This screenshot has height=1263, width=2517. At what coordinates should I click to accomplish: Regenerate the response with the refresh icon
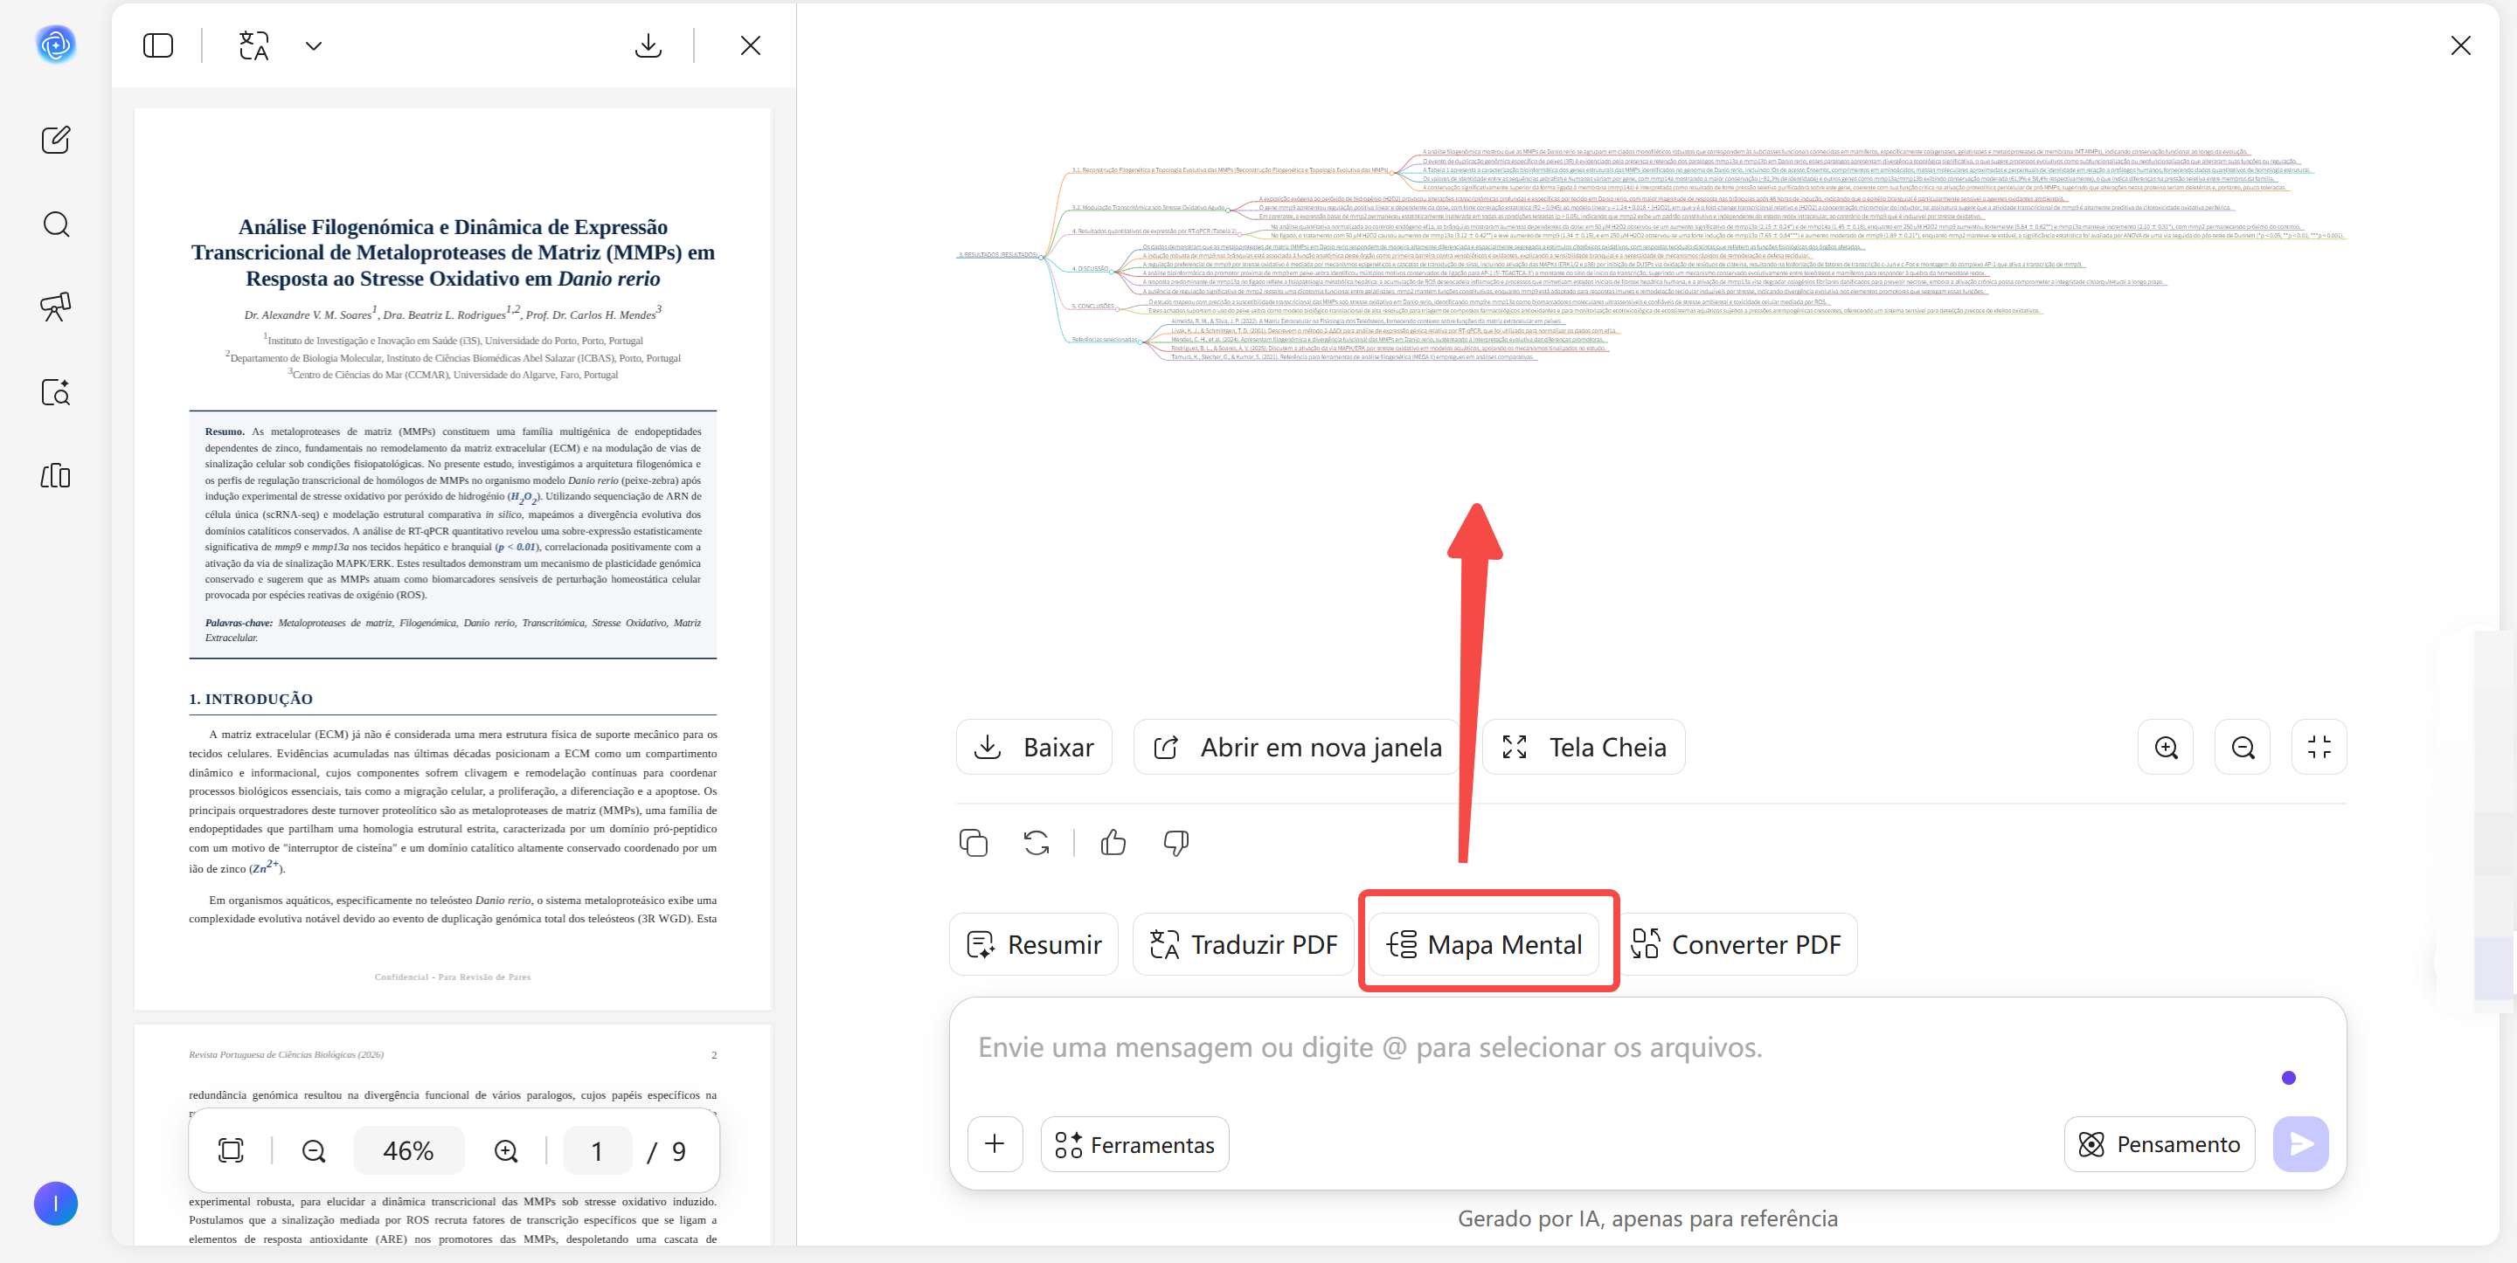[x=1037, y=842]
